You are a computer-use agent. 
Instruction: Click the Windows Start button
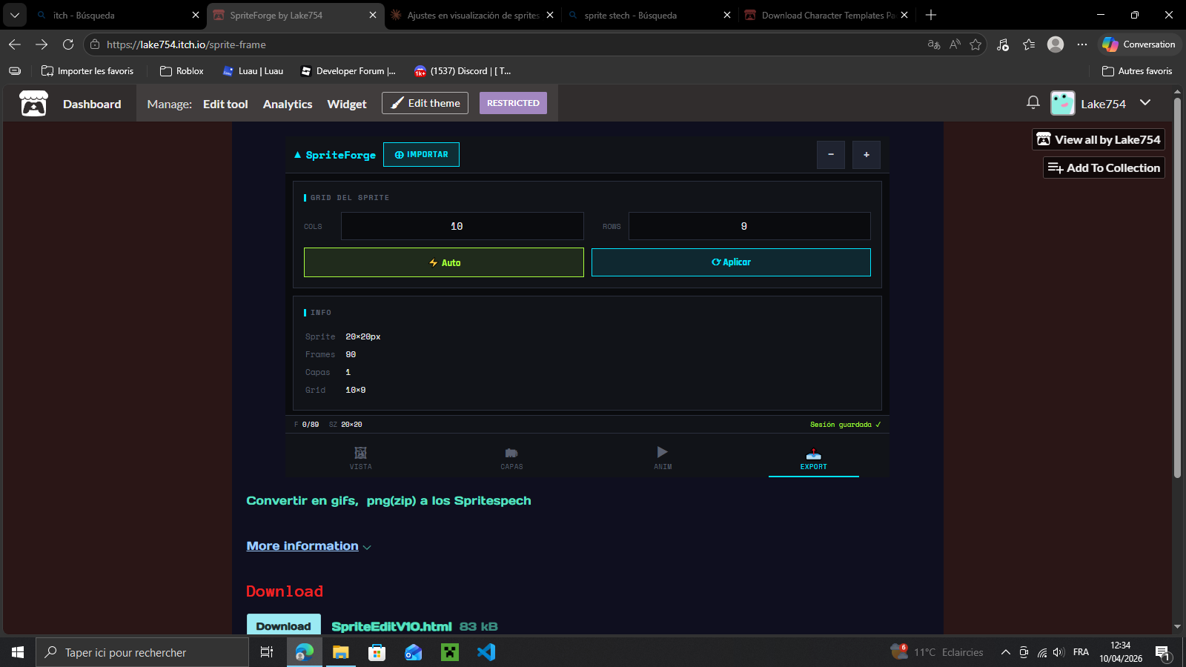[x=18, y=652]
